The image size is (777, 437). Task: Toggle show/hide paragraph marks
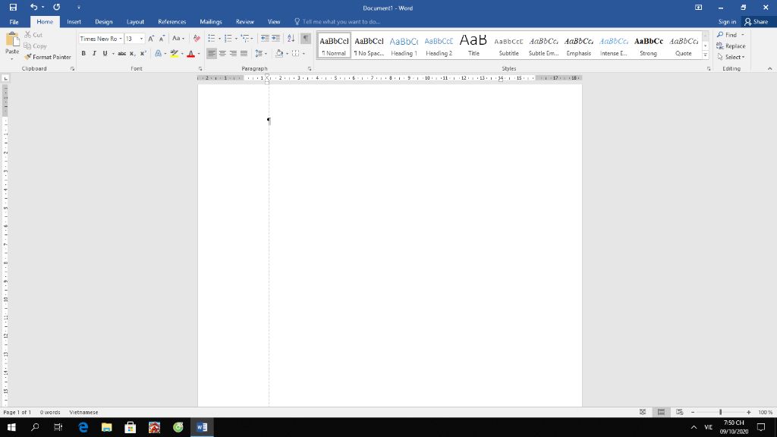(306, 39)
